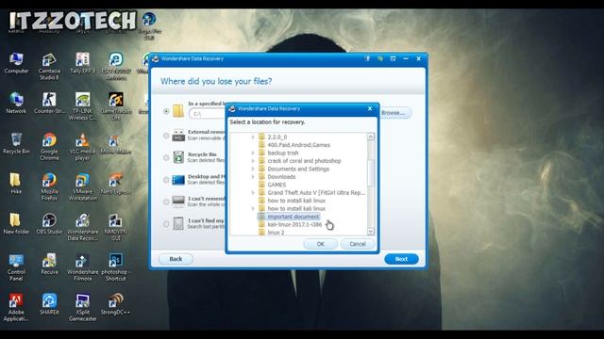Click the Next button
The height and width of the screenshot is (339, 604).
point(401,259)
